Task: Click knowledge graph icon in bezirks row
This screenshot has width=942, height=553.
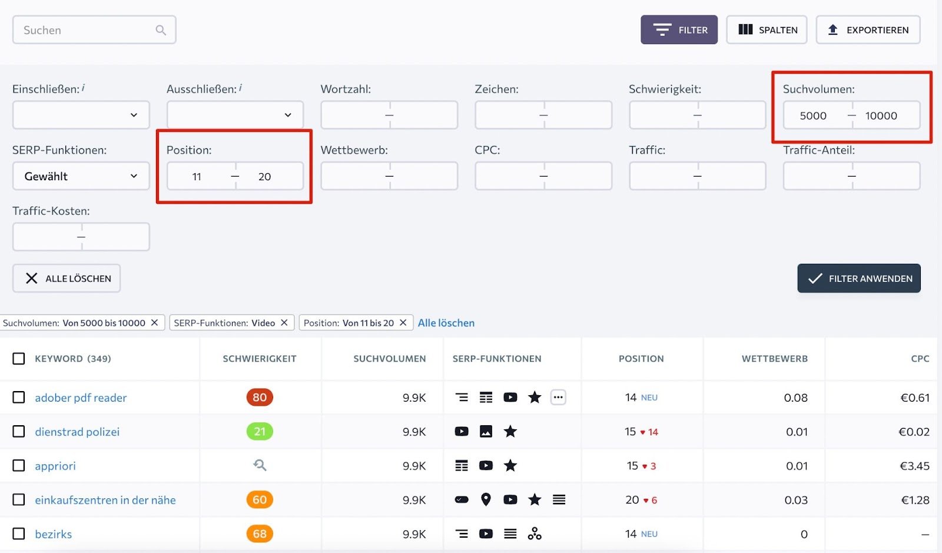Action: click(x=535, y=534)
